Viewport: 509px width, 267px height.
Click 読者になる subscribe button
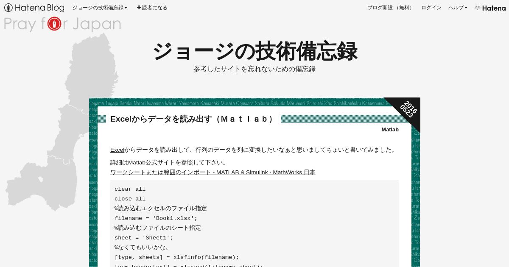click(152, 8)
